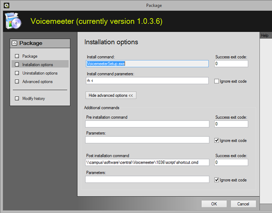Focus the Install command parameters field

(x=147, y=81)
